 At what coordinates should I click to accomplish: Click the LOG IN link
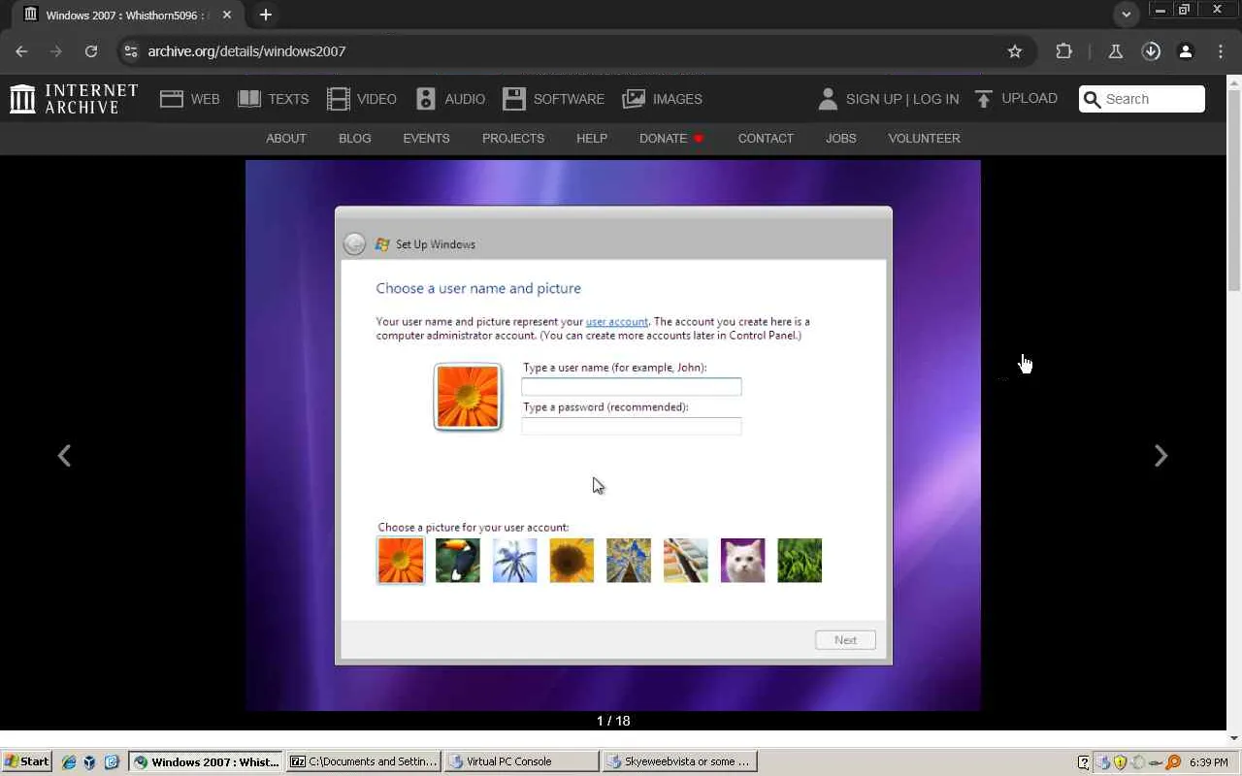(935, 99)
